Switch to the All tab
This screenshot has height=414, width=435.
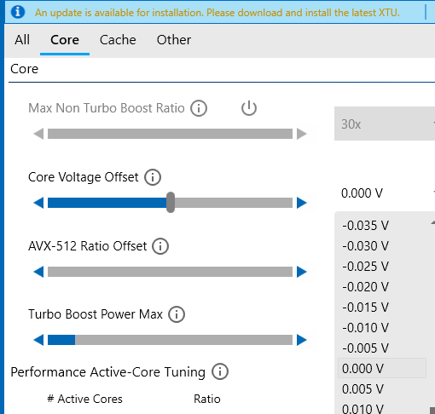(x=22, y=40)
